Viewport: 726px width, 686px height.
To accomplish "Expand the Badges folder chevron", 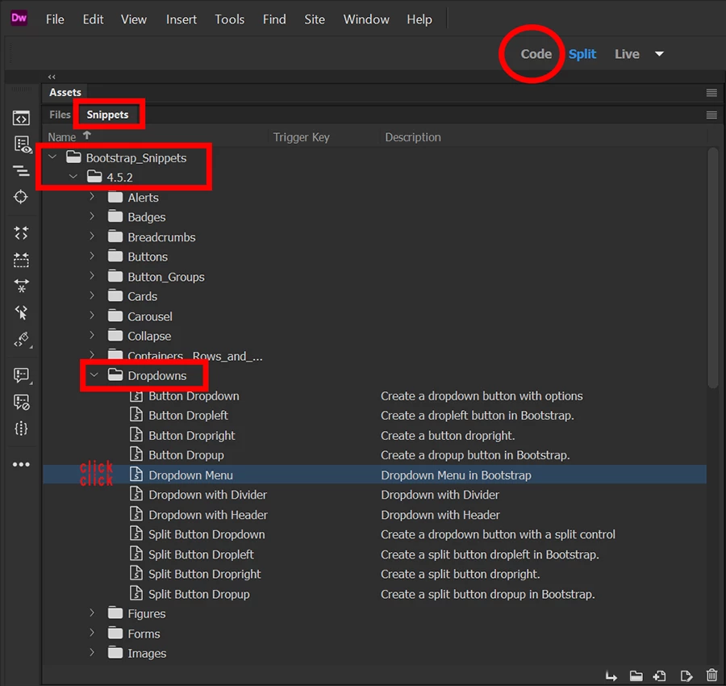I will (x=92, y=216).
